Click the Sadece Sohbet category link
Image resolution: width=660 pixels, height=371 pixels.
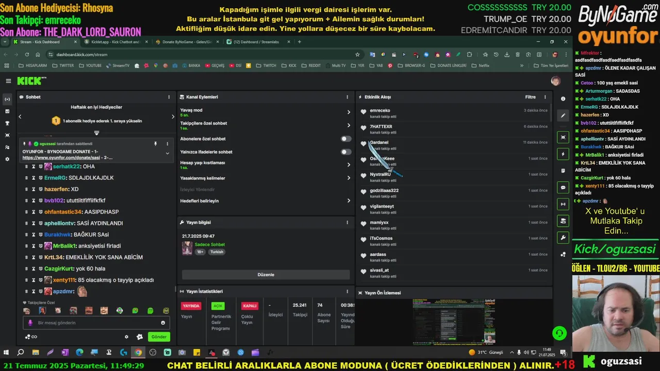pyautogui.click(x=209, y=245)
